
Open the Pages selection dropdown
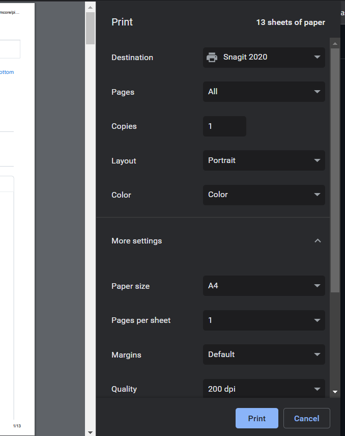(264, 92)
